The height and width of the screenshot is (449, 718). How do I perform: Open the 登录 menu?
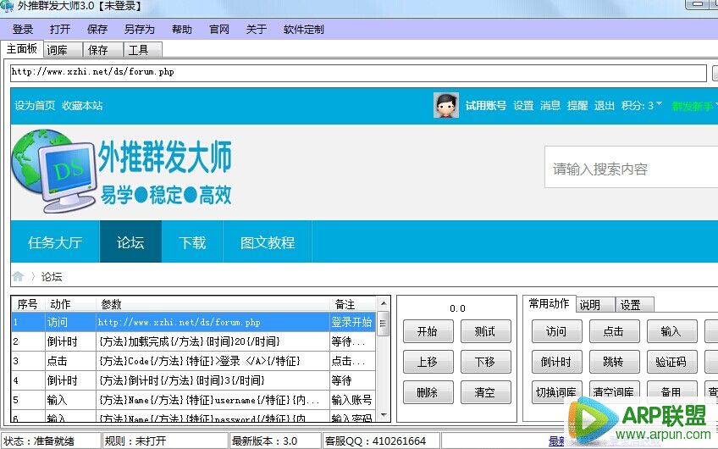click(x=22, y=30)
